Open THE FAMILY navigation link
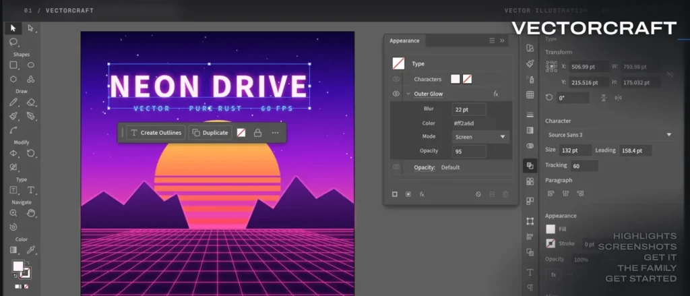The image size is (690, 296). pos(647,268)
